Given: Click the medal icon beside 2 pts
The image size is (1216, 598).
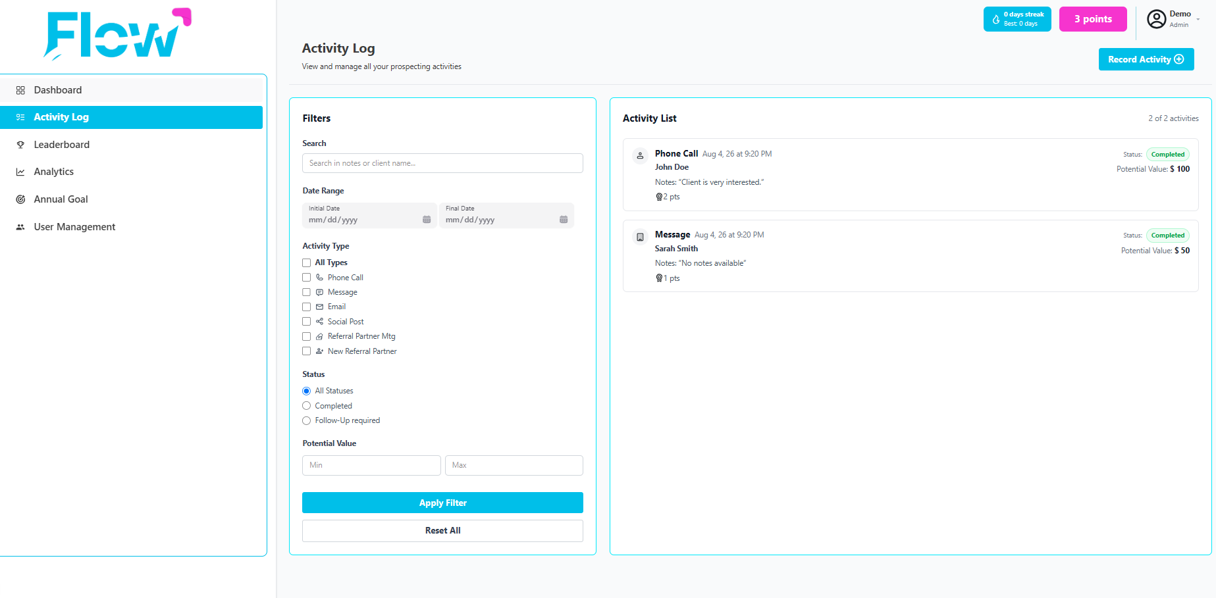Looking at the screenshot, I should tap(659, 197).
